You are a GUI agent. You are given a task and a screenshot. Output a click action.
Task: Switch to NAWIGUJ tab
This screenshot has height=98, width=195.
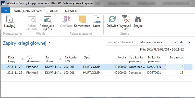point(72,11)
